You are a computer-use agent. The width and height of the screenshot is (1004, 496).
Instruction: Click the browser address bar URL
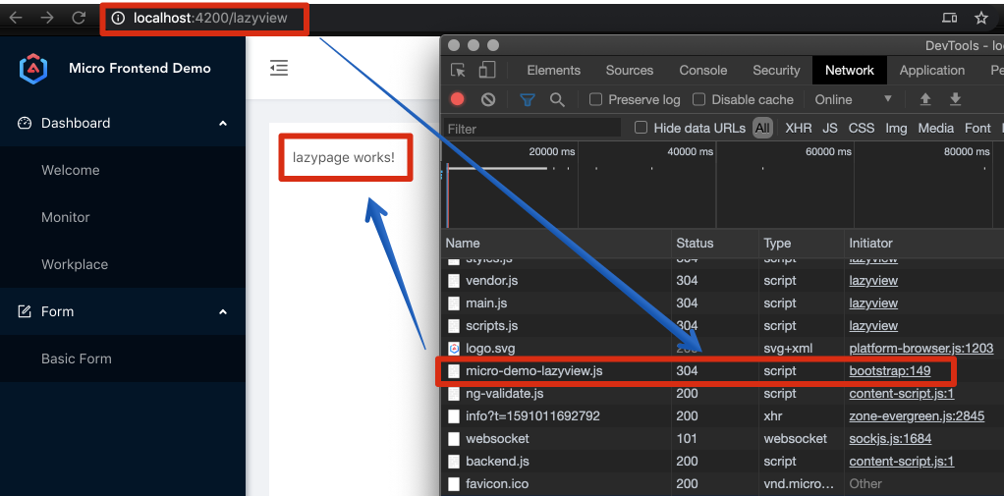coord(210,19)
